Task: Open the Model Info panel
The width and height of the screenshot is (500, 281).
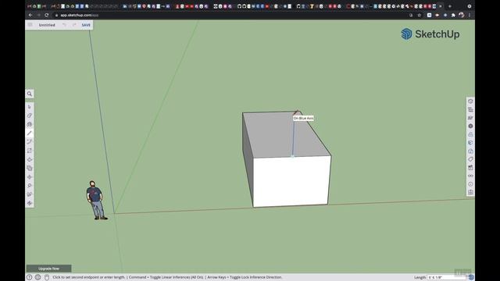Action: [470, 184]
